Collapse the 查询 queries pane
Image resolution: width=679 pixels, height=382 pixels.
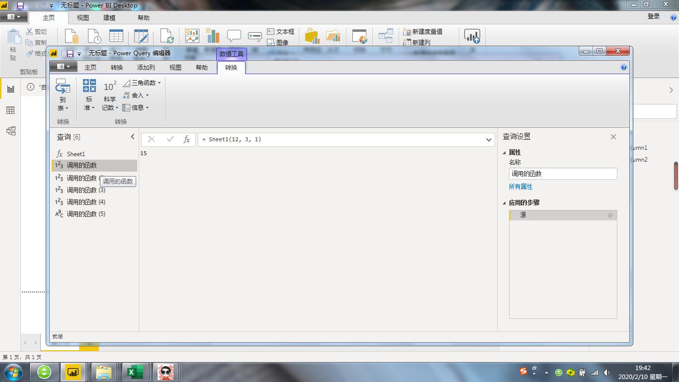132,137
